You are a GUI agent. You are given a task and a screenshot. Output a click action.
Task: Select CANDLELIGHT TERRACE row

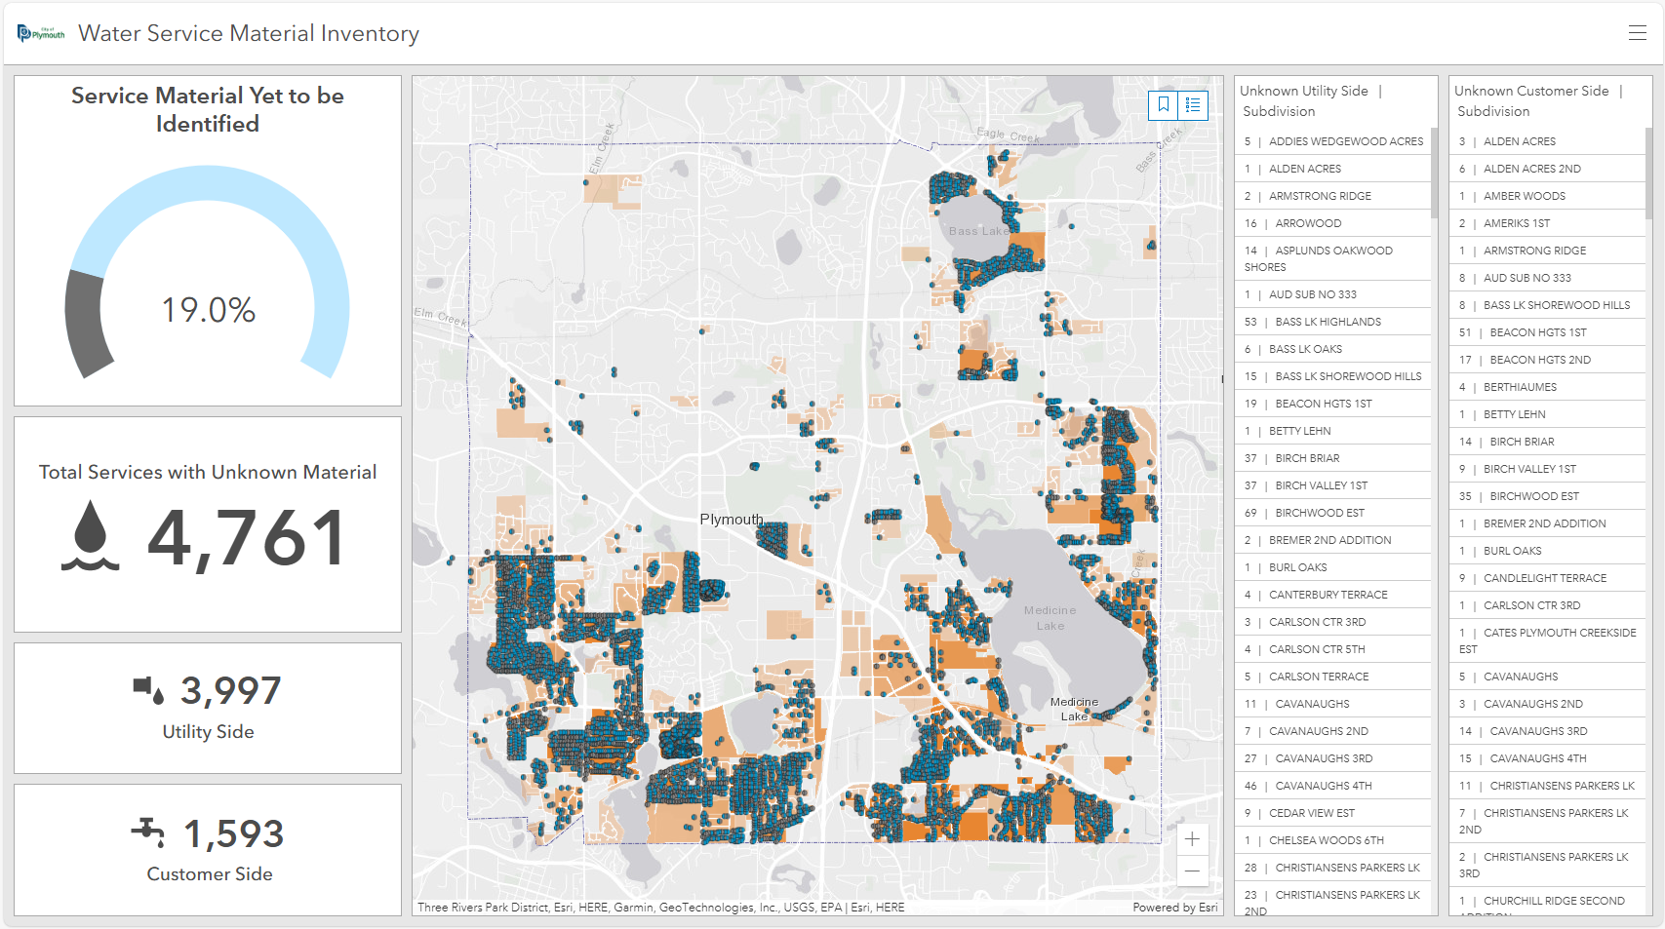(x=1547, y=578)
